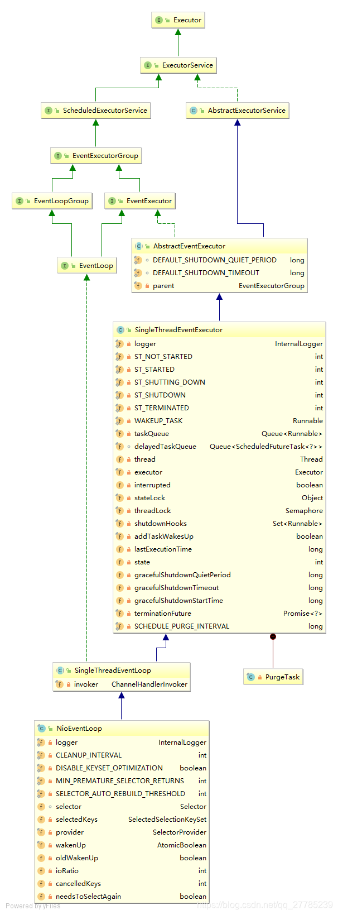Select the lastExecutionTime field row
This screenshot has width=338, height=915.
219,549
